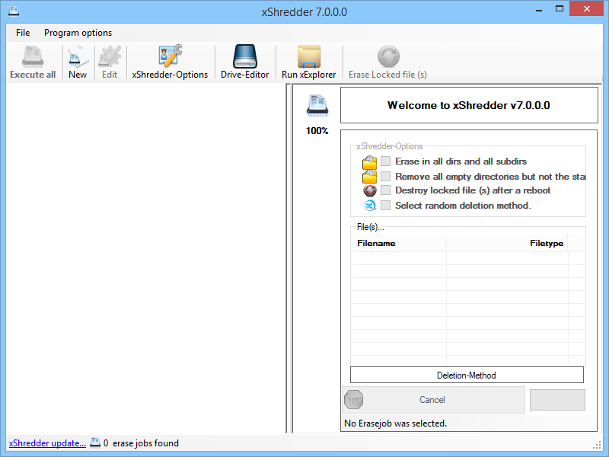Image resolution: width=609 pixels, height=457 pixels.
Task: Open the xShredder update... link
Action: [47, 443]
